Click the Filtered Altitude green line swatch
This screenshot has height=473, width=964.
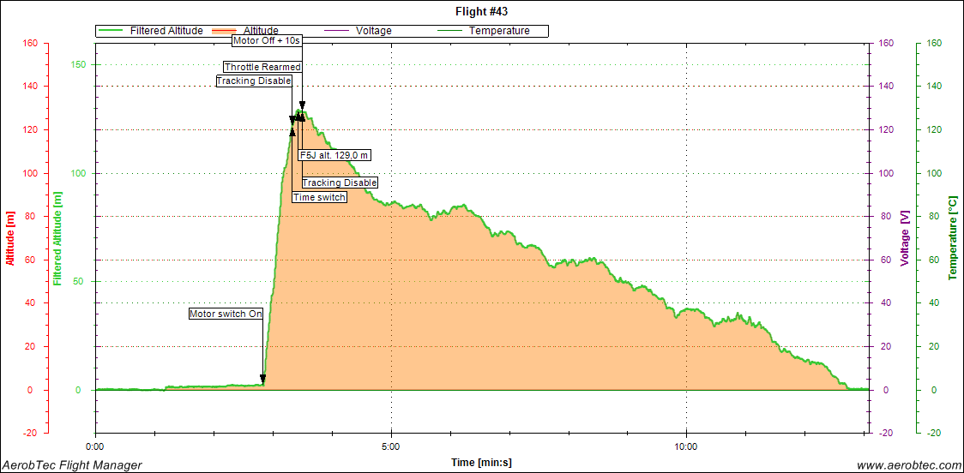[x=111, y=31]
